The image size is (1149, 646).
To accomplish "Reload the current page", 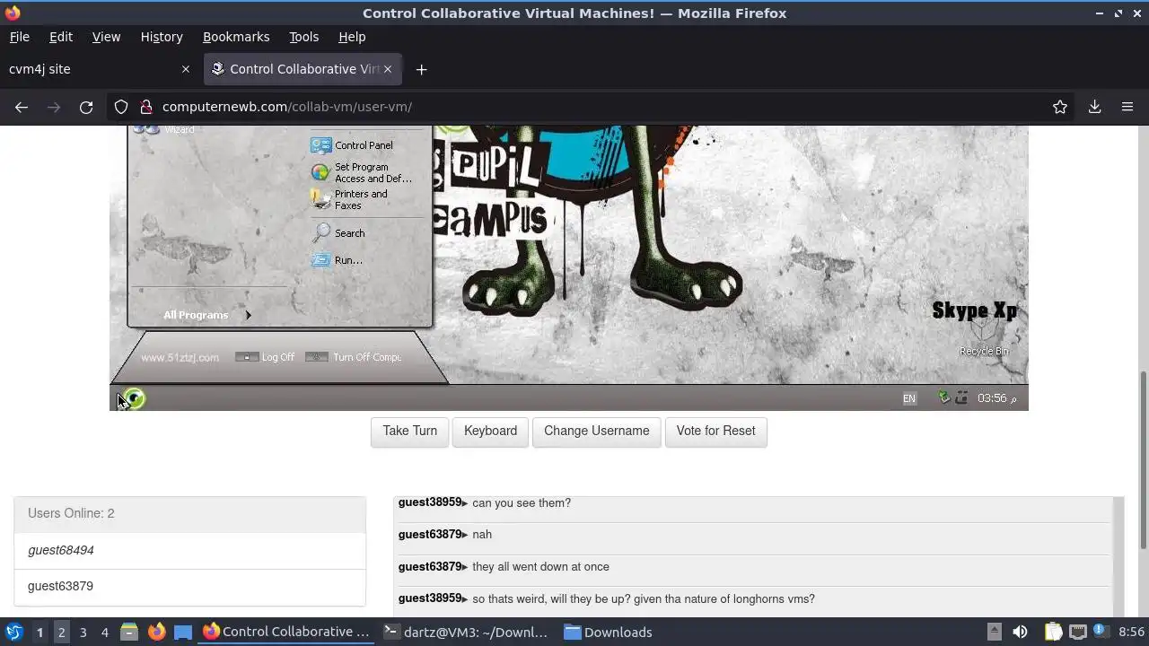I will coord(86,107).
